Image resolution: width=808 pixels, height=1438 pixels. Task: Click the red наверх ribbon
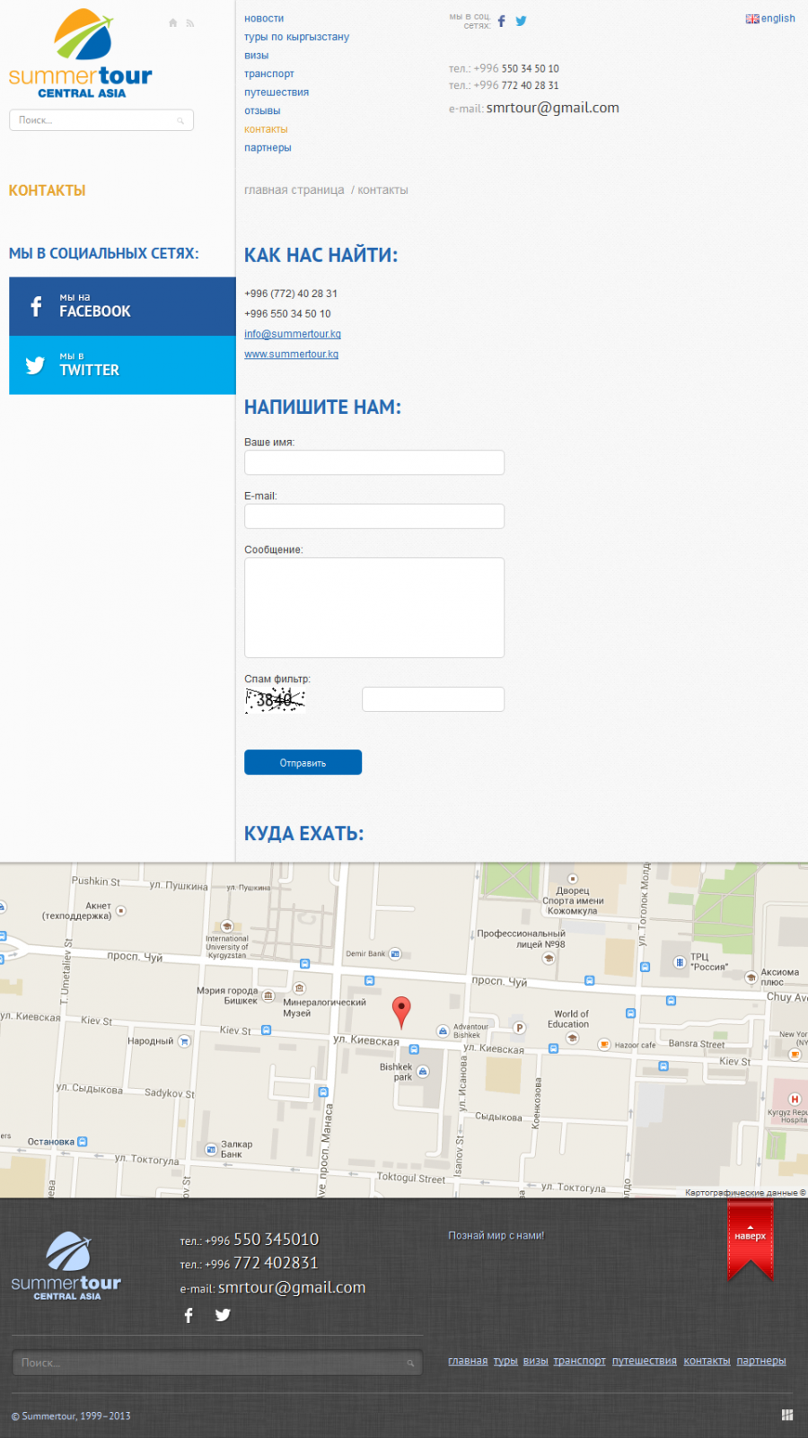pos(750,1239)
